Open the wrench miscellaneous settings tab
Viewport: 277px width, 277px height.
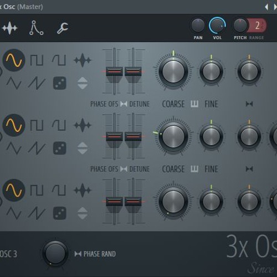tap(63, 28)
